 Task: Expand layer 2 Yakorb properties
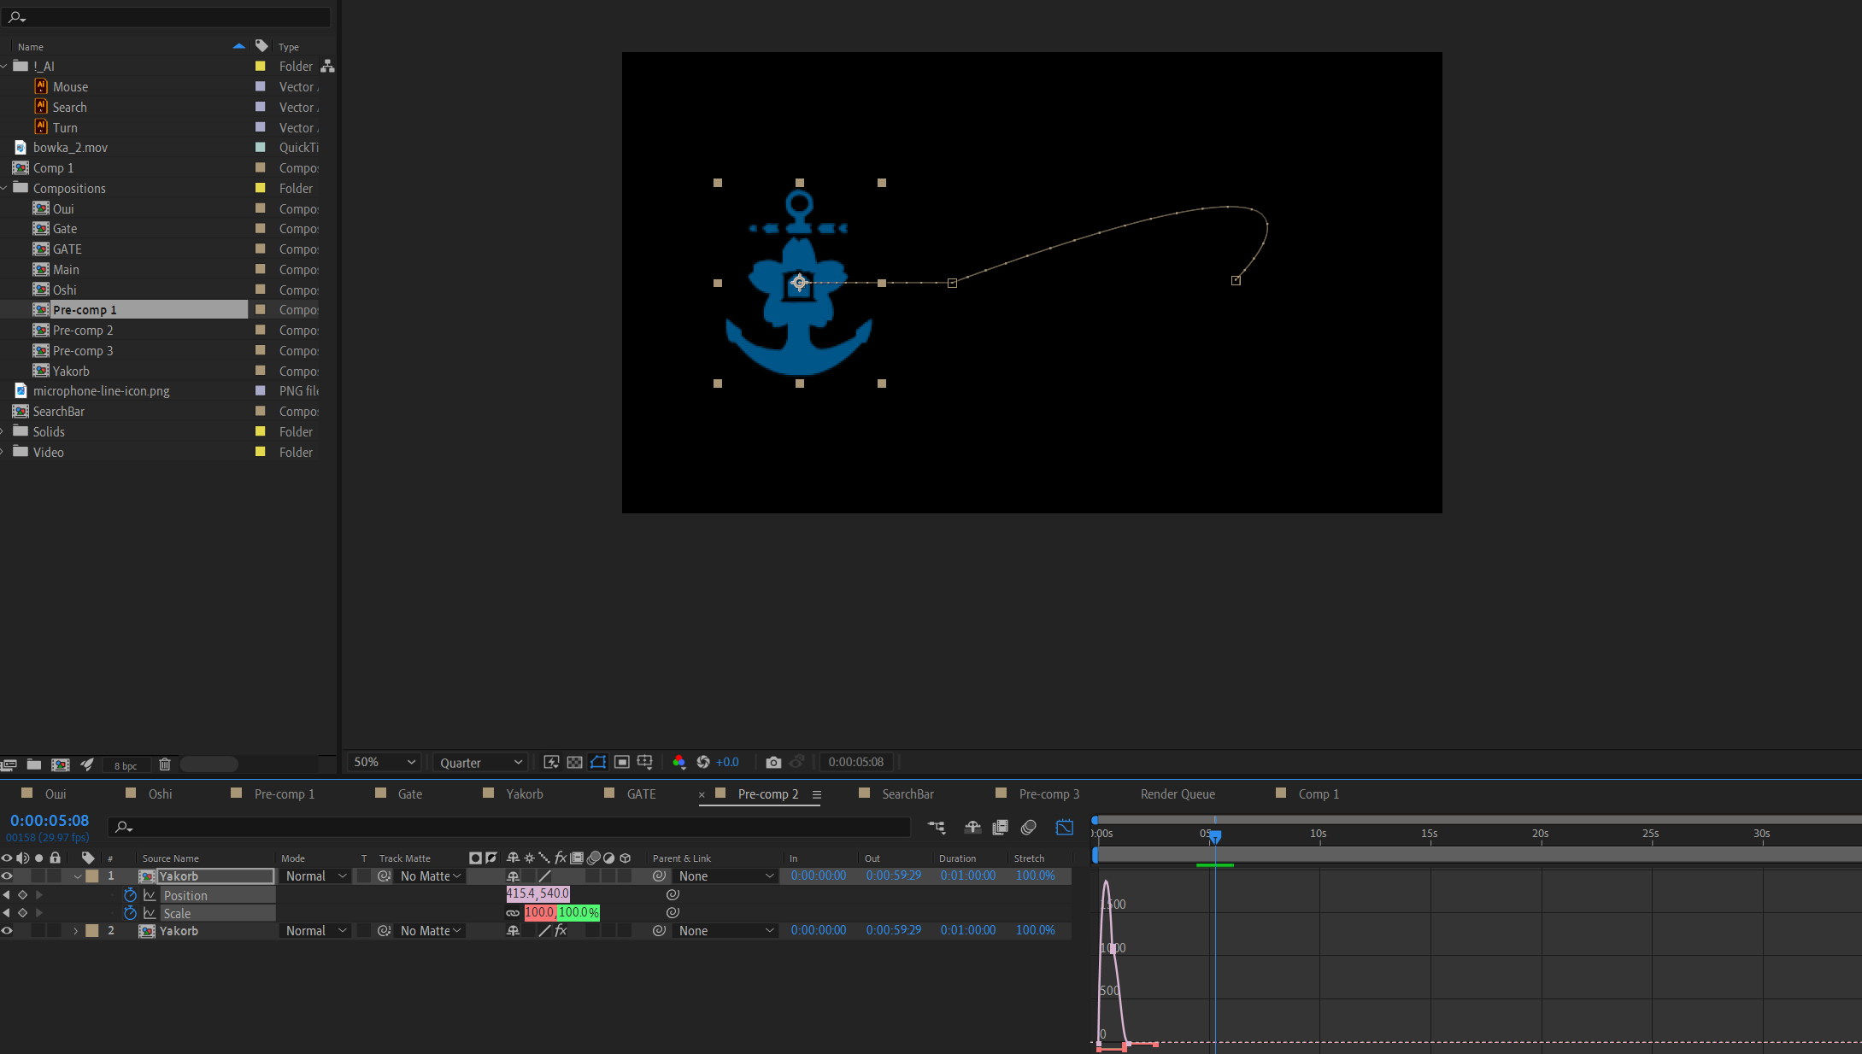click(76, 931)
